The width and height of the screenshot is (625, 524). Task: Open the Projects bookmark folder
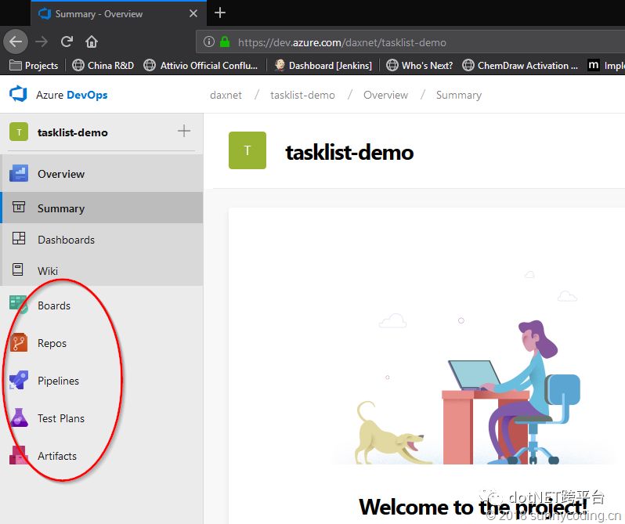tap(34, 65)
